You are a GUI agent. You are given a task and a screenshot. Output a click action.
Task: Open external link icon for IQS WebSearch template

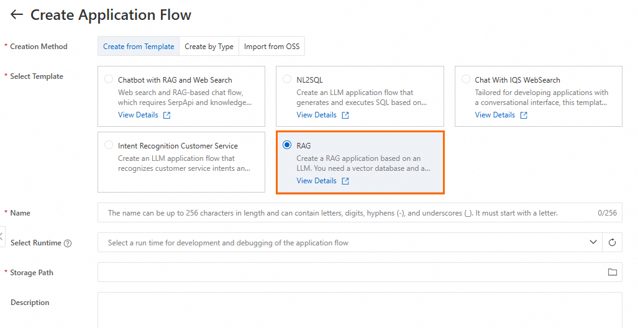point(524,115)
